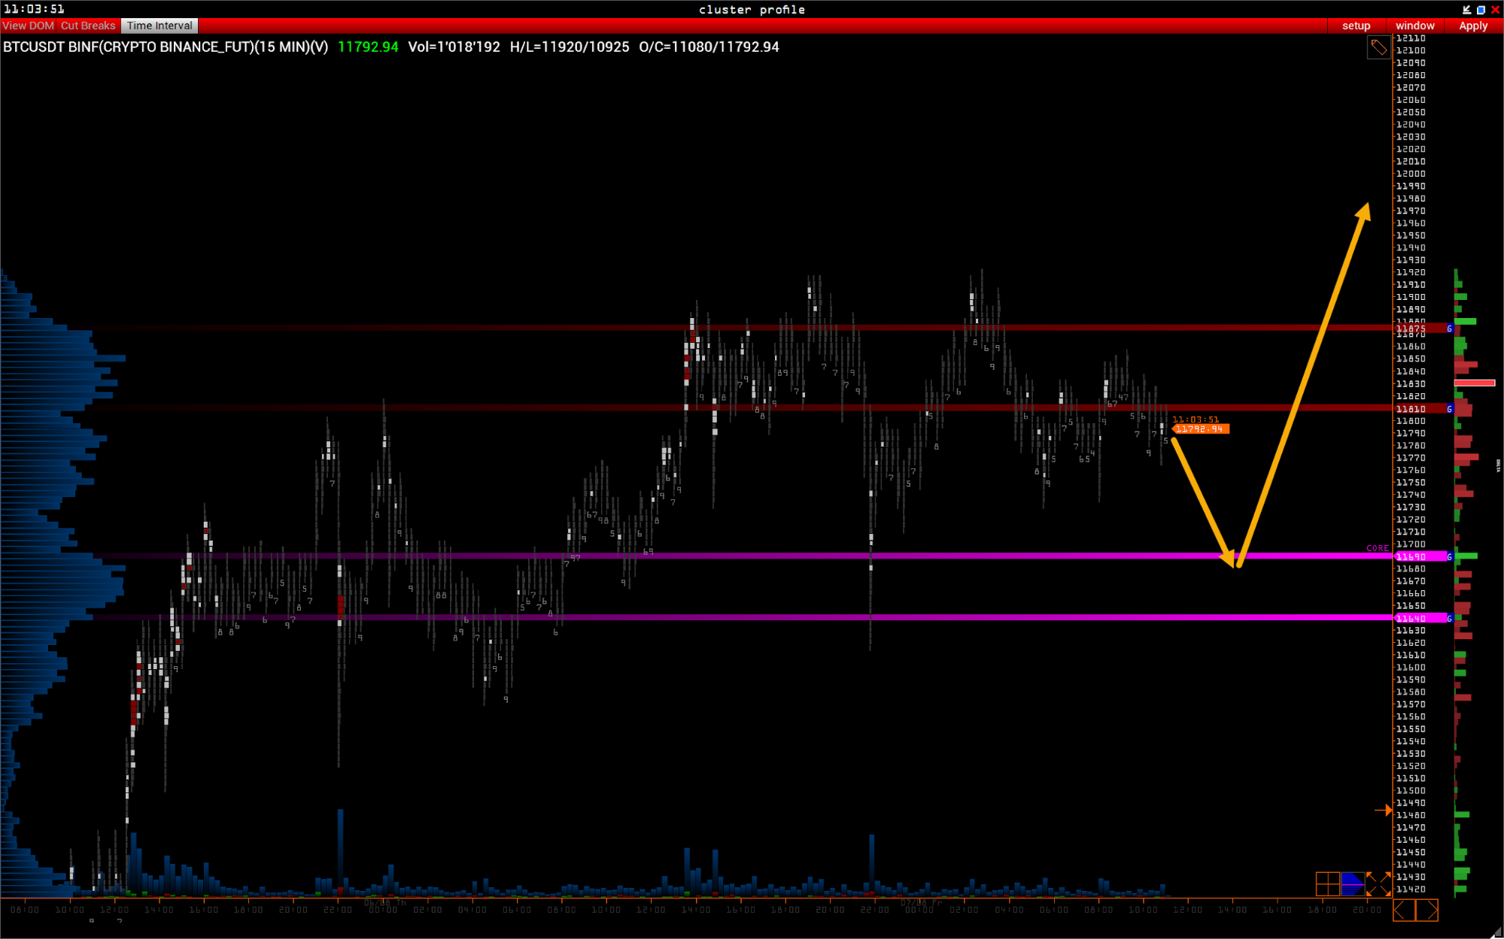Image resolution: width=1504 pixels, height=939 pixels.
Task: Open the setup menu
Action: (1356, 26)
